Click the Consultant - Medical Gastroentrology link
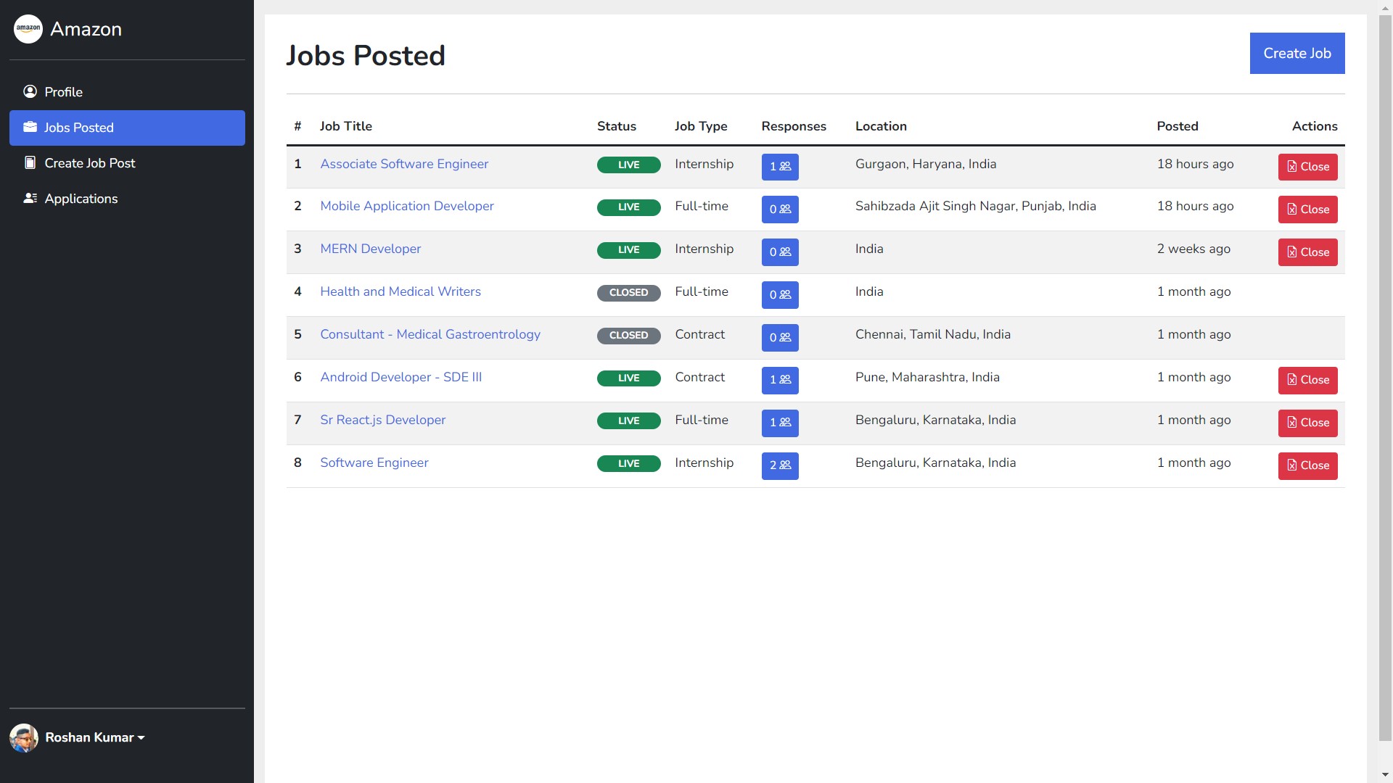This screenshot has height=783, width=1393. pos(430,334)
